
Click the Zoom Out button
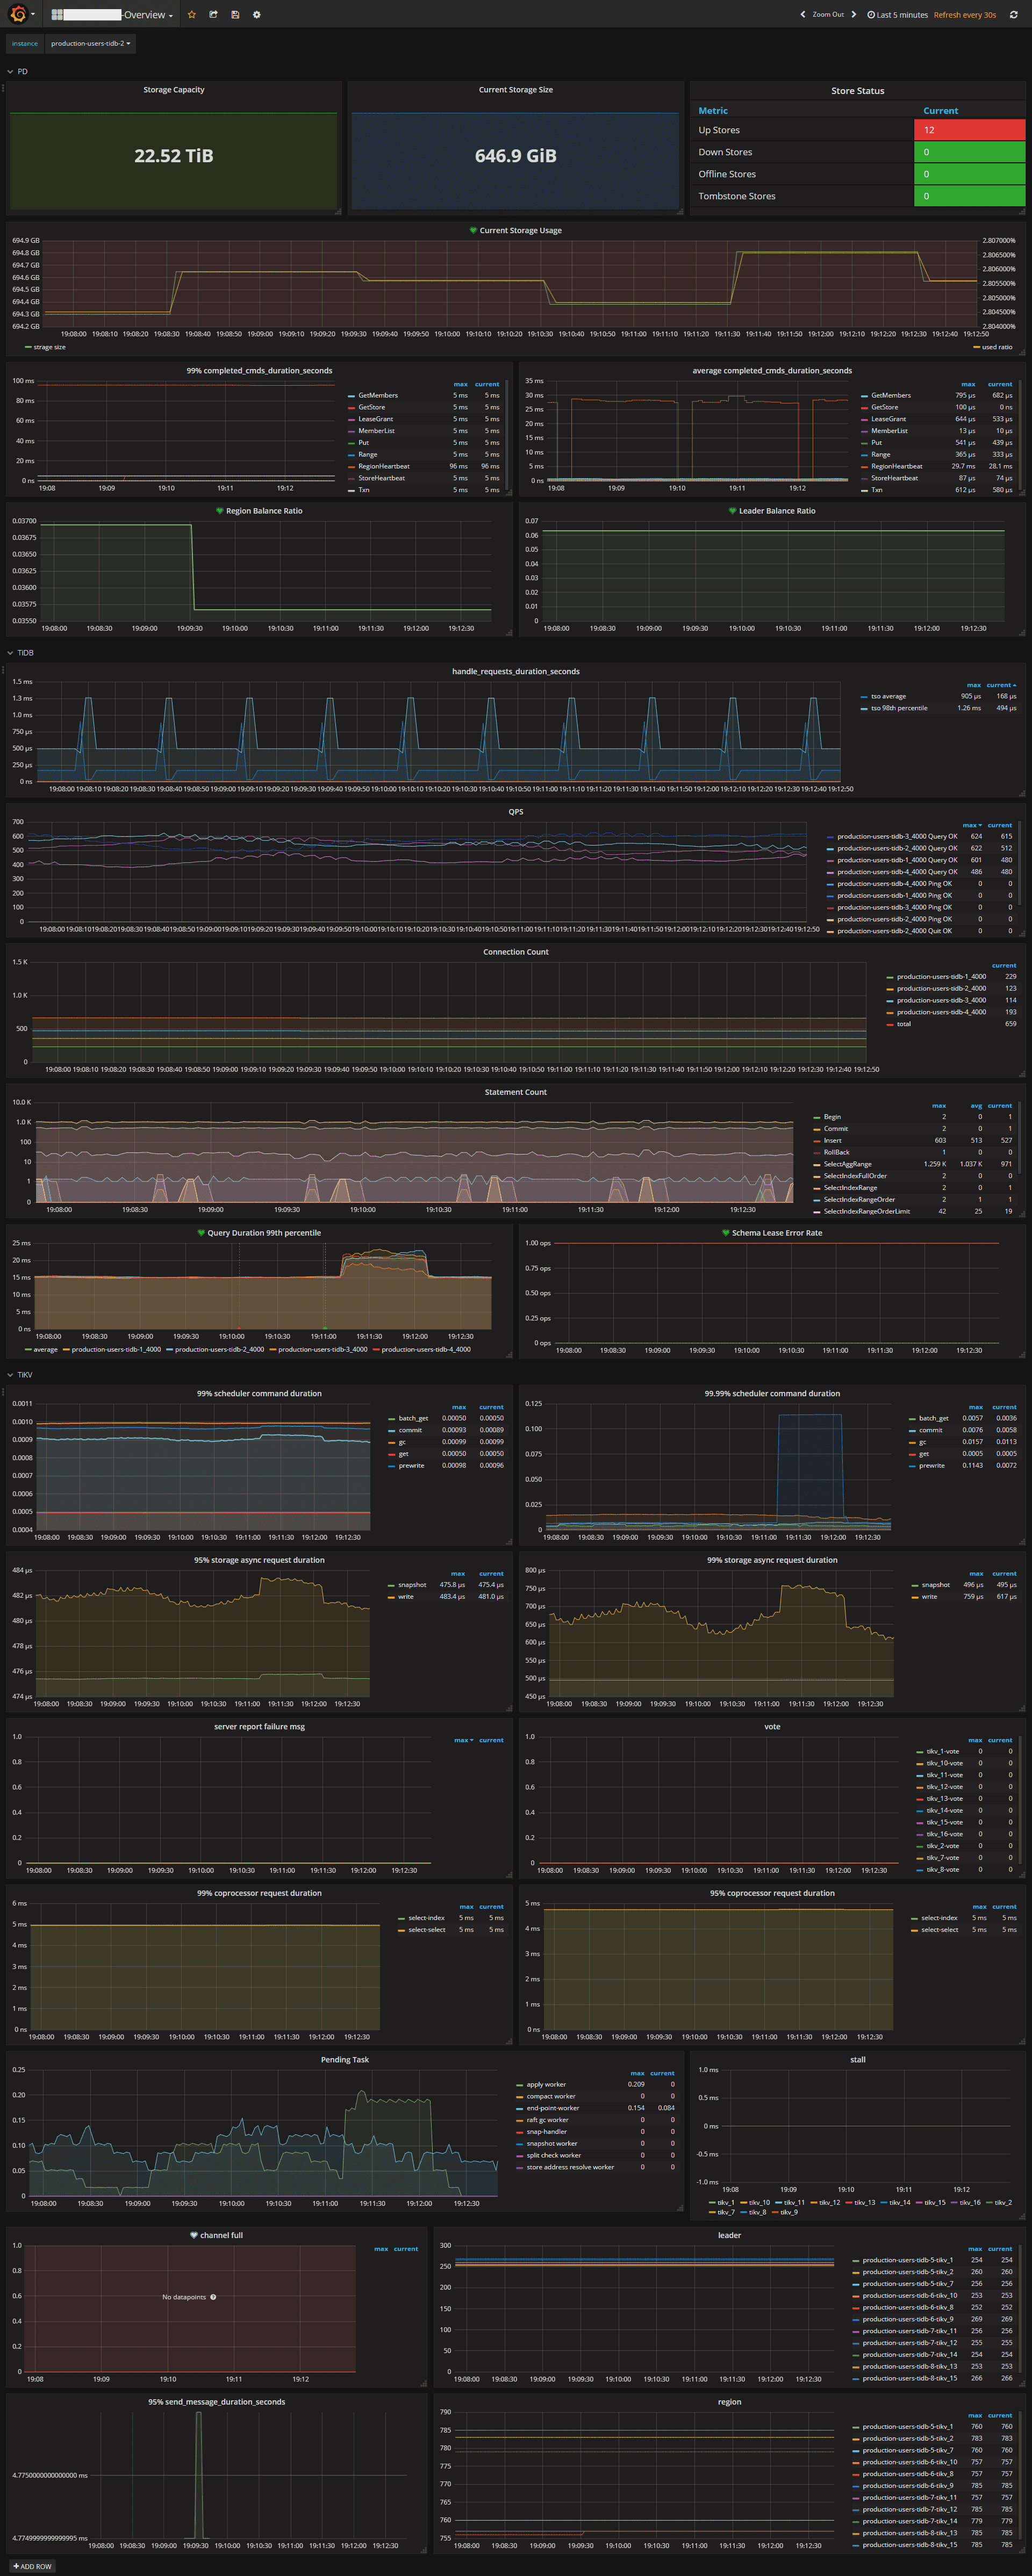tap(828, 15)
